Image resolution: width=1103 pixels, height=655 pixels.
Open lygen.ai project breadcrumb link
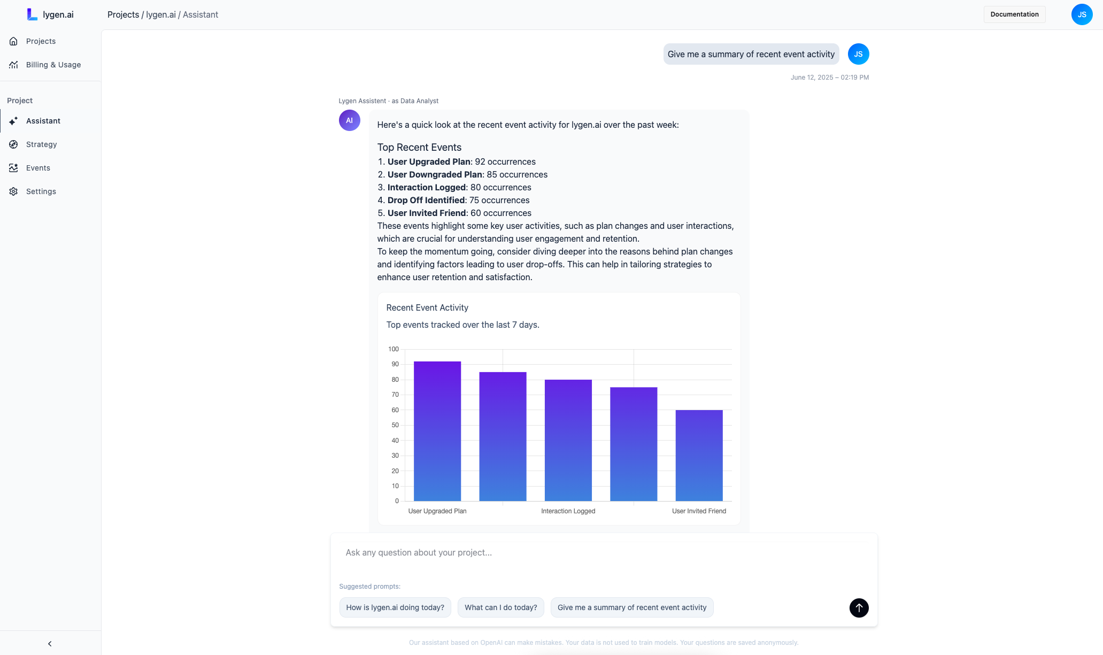tap(161, 14)
